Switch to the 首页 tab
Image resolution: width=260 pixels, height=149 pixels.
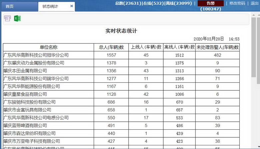(10, 6)
